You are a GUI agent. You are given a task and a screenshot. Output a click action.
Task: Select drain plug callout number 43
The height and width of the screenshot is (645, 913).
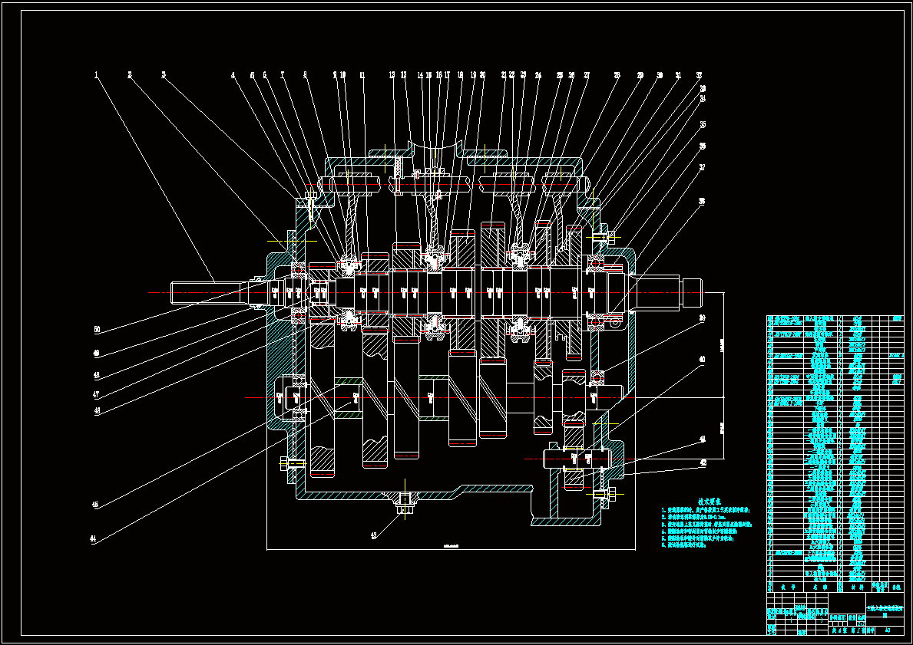pyautogui.click(x=373, y=535)
